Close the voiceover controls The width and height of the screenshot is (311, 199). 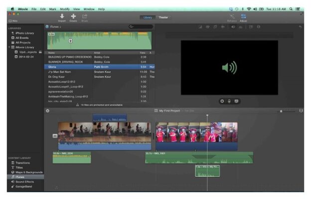[222, 101]
